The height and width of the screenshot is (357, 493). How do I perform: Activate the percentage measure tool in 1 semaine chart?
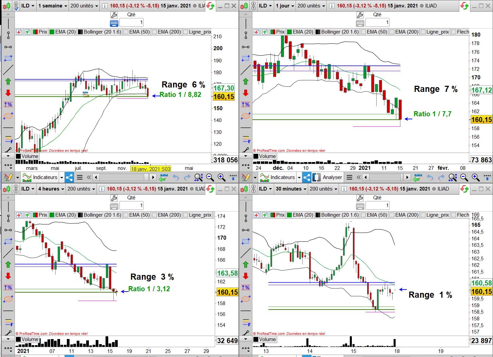(x=8, y=104)
